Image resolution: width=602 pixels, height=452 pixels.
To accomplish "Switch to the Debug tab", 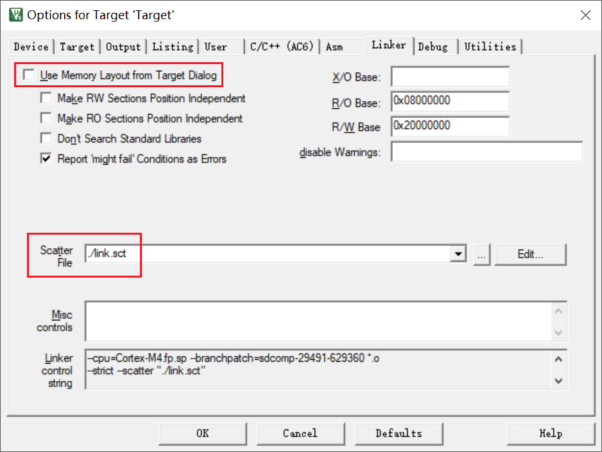I will pos(435,47).
